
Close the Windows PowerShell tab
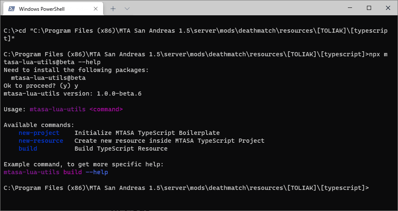tap(96, 9)
